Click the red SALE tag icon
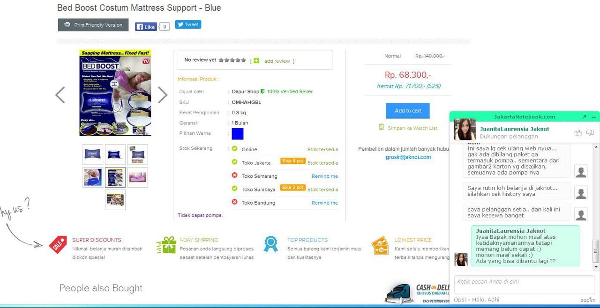600x308 pixels. click(58, 245)
